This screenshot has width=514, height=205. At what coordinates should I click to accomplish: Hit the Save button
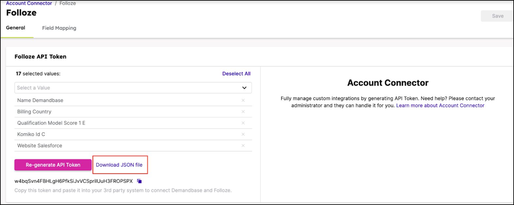497,16
